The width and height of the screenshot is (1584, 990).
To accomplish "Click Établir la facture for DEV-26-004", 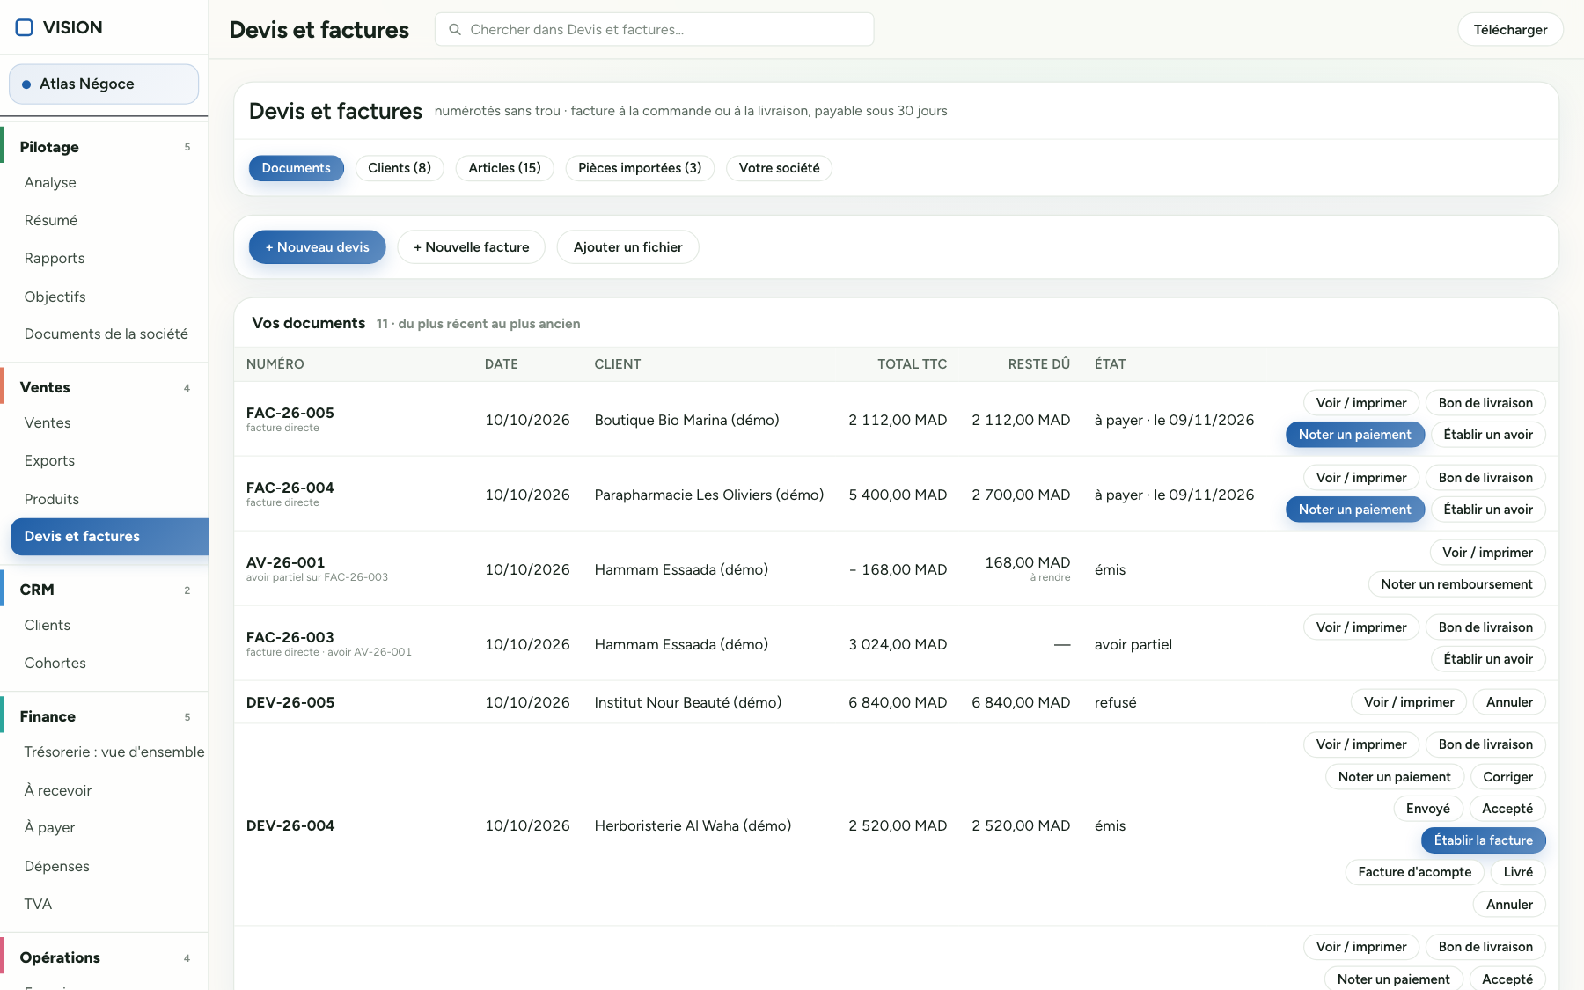I will tap(1483, 840).
